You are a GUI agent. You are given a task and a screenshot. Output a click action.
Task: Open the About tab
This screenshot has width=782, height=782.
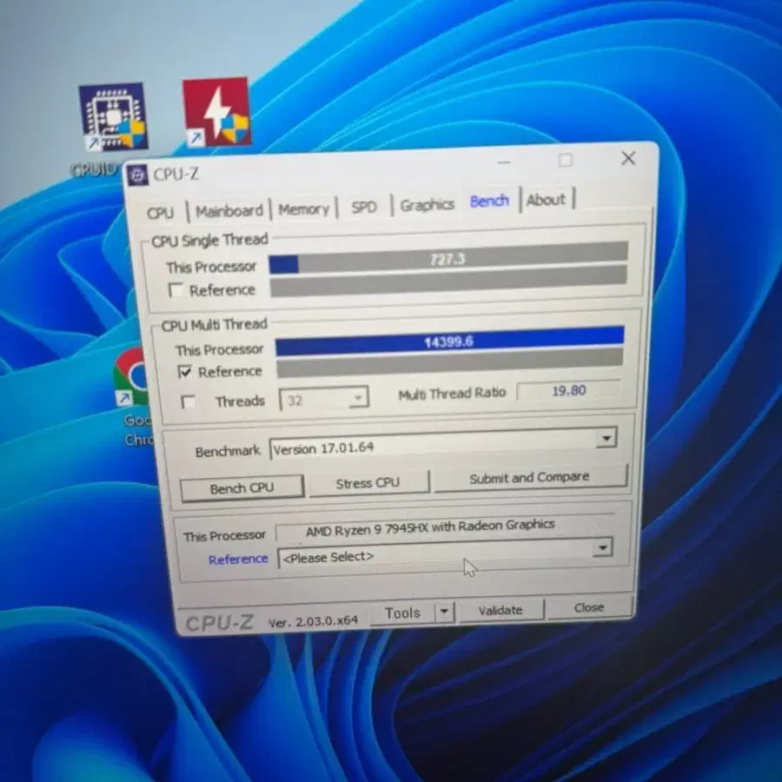[547, 200]
